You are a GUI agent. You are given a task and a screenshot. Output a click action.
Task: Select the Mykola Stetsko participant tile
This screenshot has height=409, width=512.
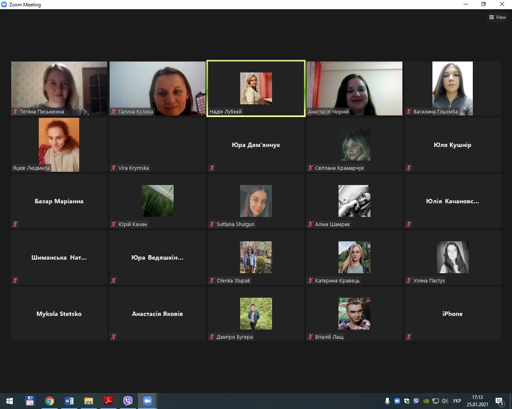[59, 314]
